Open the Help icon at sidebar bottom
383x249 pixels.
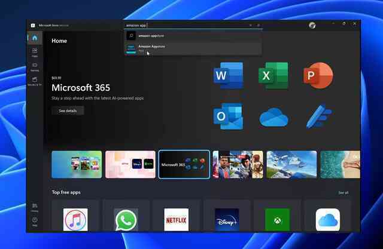[35, 222]
